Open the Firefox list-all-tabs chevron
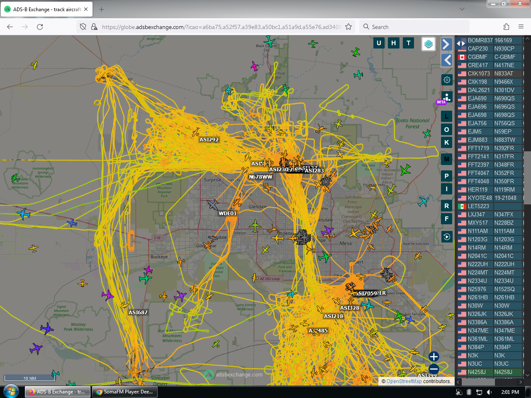Viewport: 531px width, 398px height. coord(462,9)
